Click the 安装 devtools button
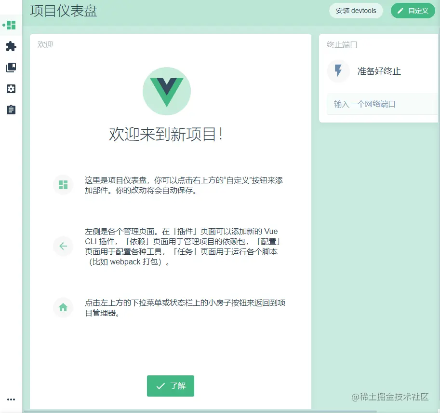The height and width of the screenshot is (413, 440). (x=356, y=11)
